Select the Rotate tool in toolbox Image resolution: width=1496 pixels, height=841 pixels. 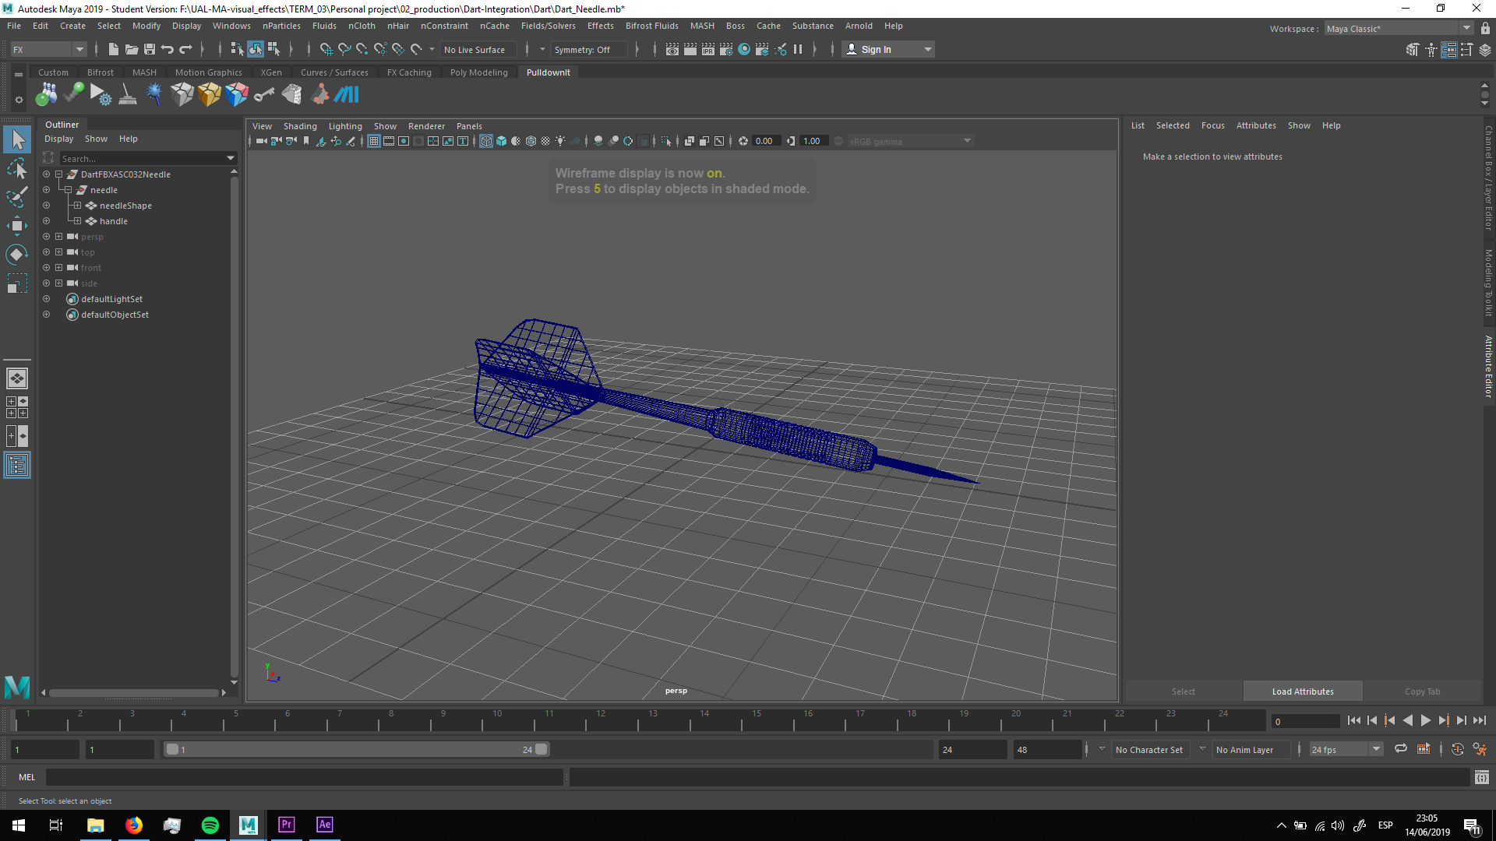(x=16, y=255)
